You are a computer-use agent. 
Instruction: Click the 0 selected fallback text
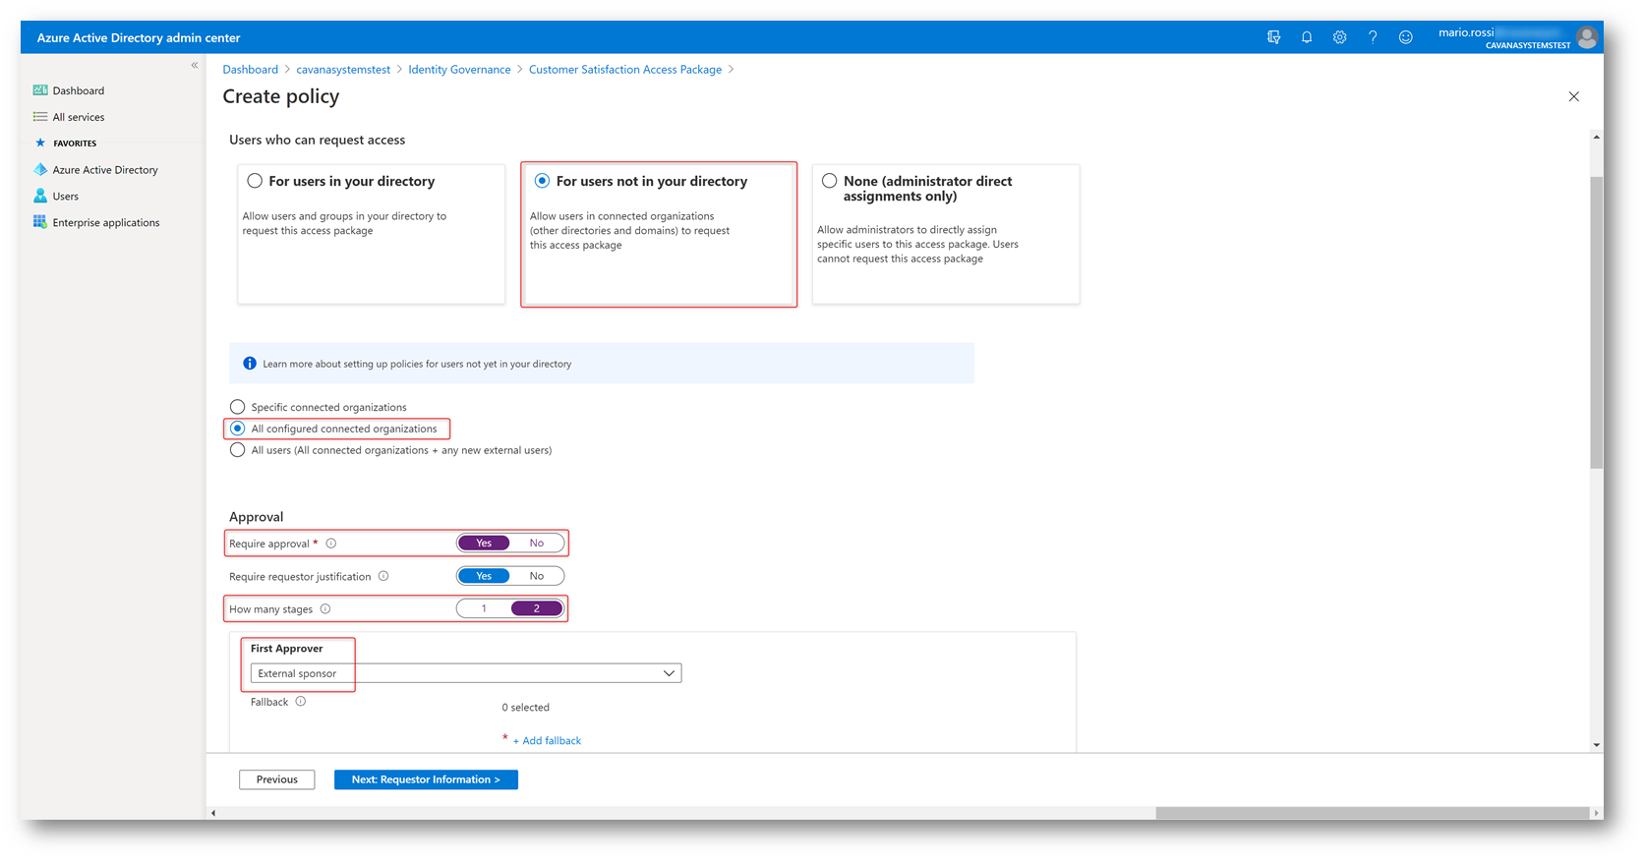[x=526, y=708]
